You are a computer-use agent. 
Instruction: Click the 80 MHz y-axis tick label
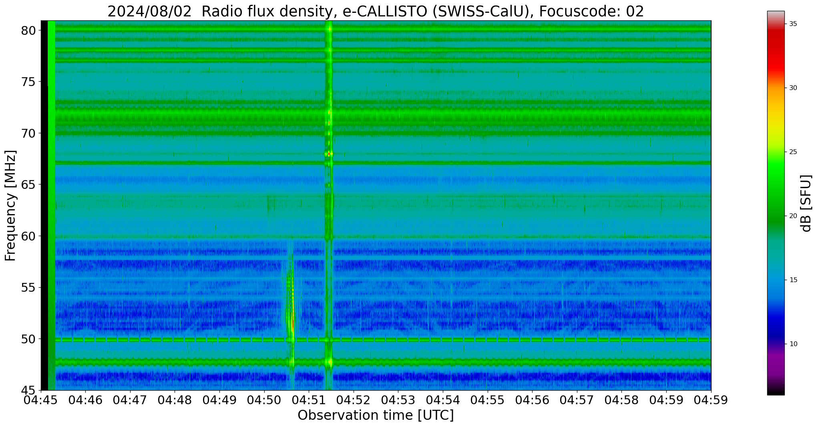28,30
